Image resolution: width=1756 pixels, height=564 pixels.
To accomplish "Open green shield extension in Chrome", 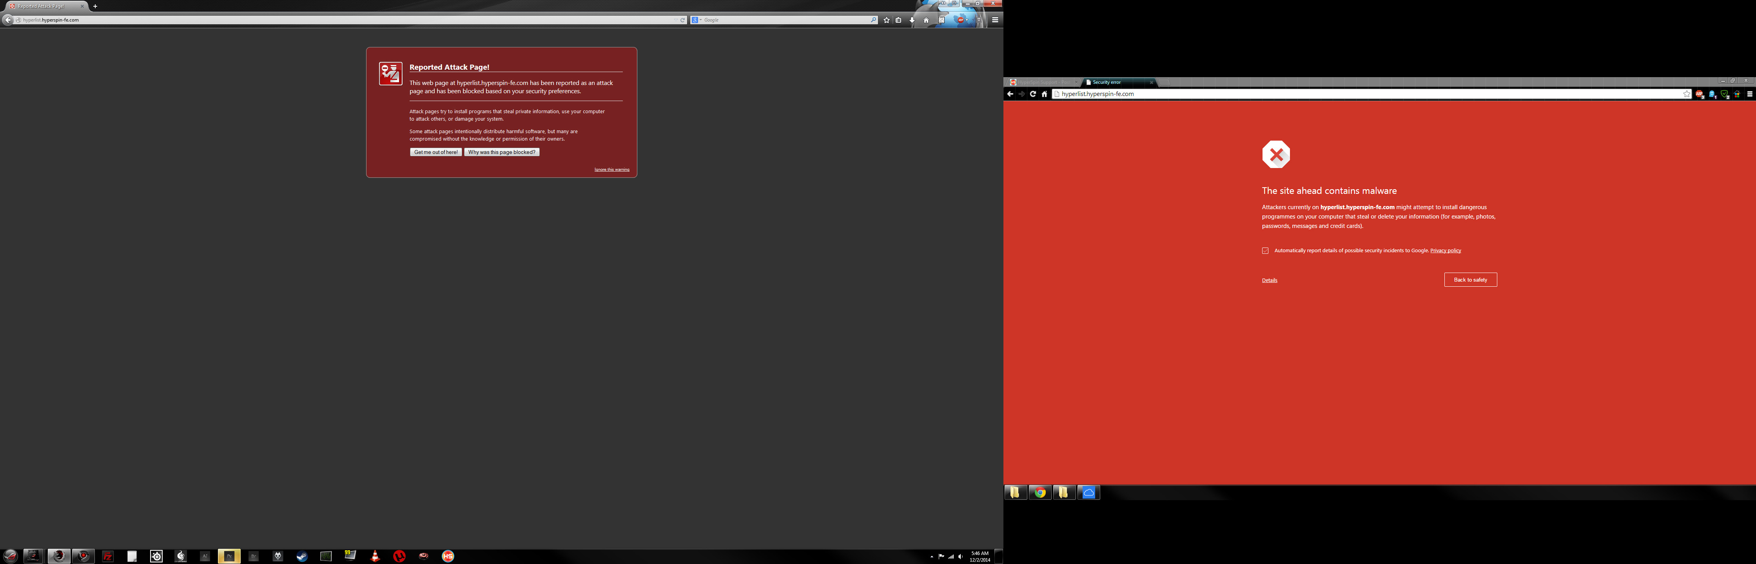I will pos(1725,94).
